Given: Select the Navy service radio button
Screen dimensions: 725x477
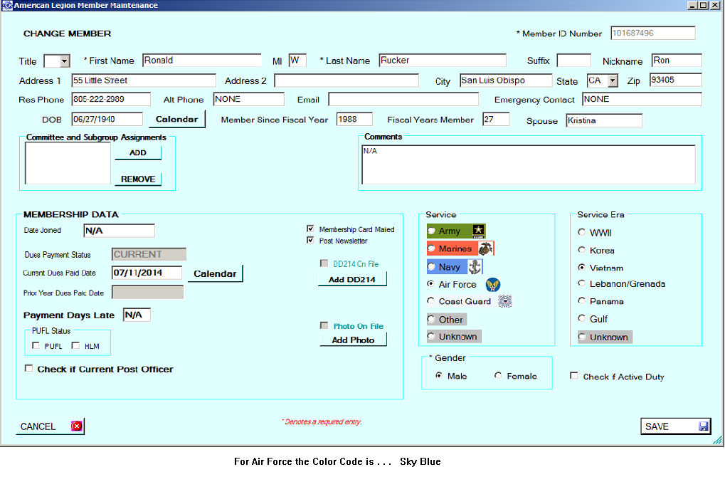Looking at the screenshot, I should click(431, 266).
